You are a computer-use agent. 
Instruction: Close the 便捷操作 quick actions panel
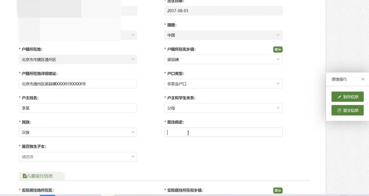pyautogui.click(x=363, y=79)
